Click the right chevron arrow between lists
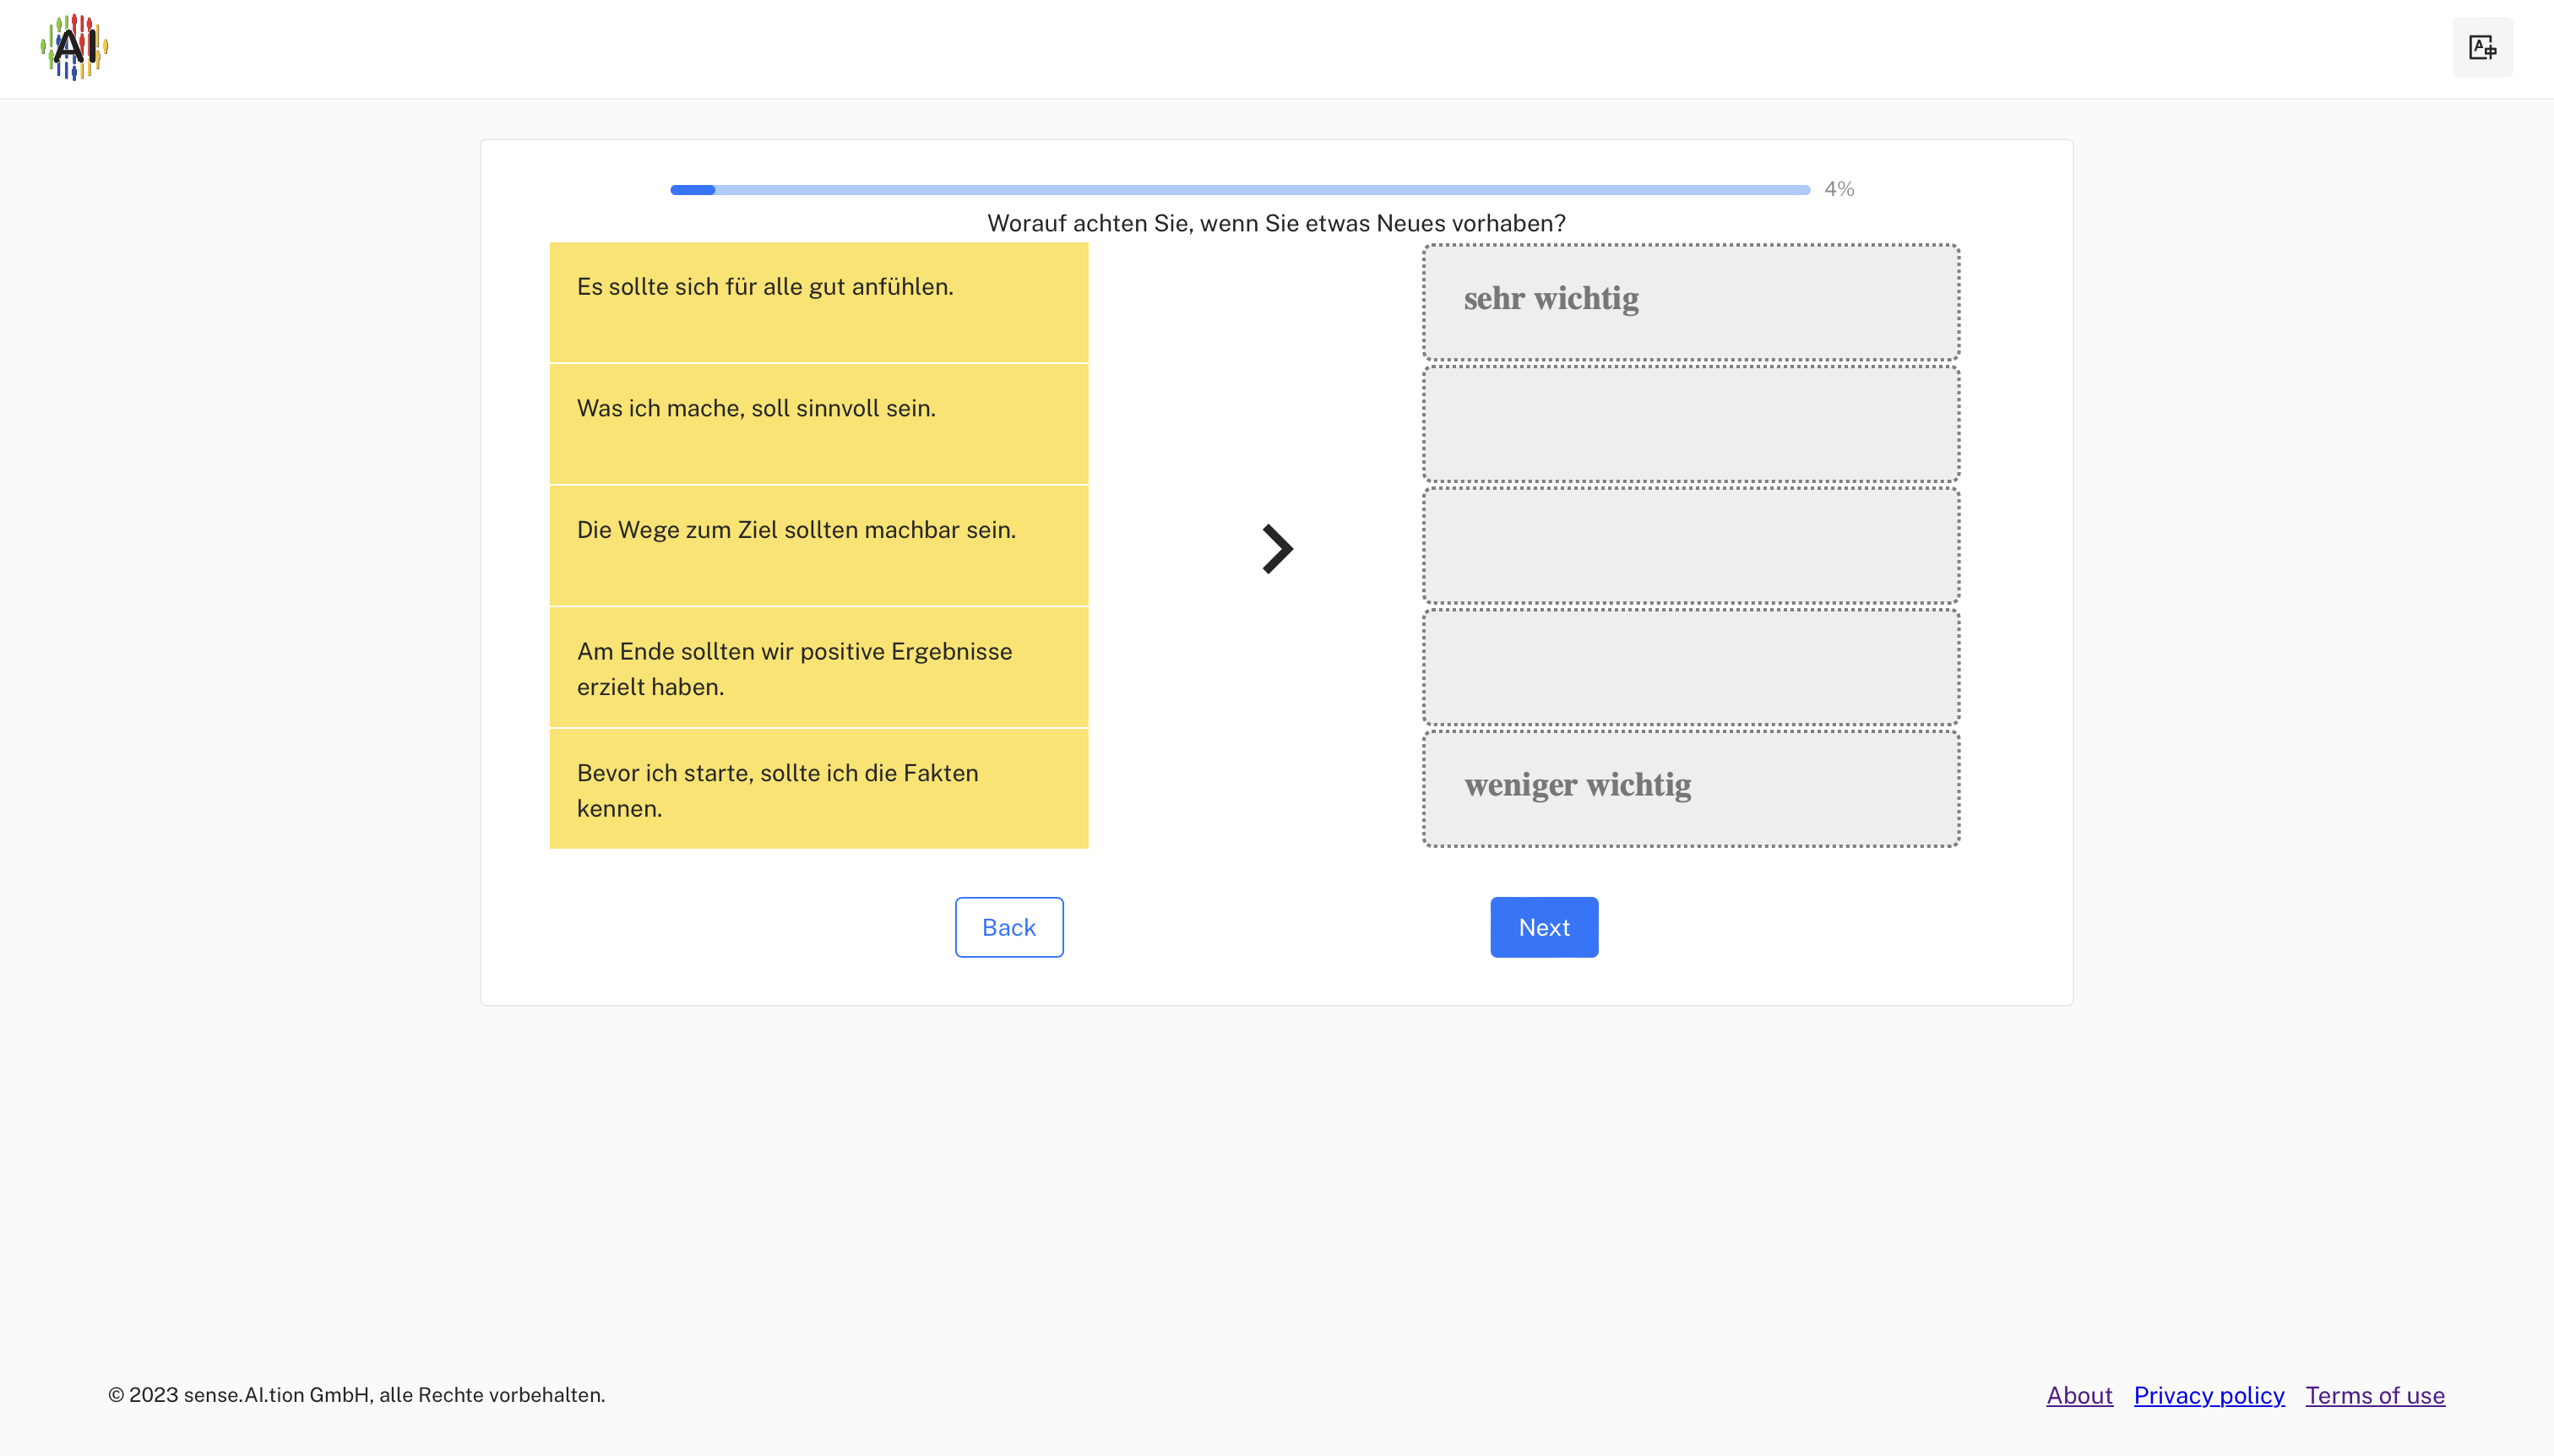Image resolution: width=2554 pixels, height=1456 pixels. (x=1277, y=548)
